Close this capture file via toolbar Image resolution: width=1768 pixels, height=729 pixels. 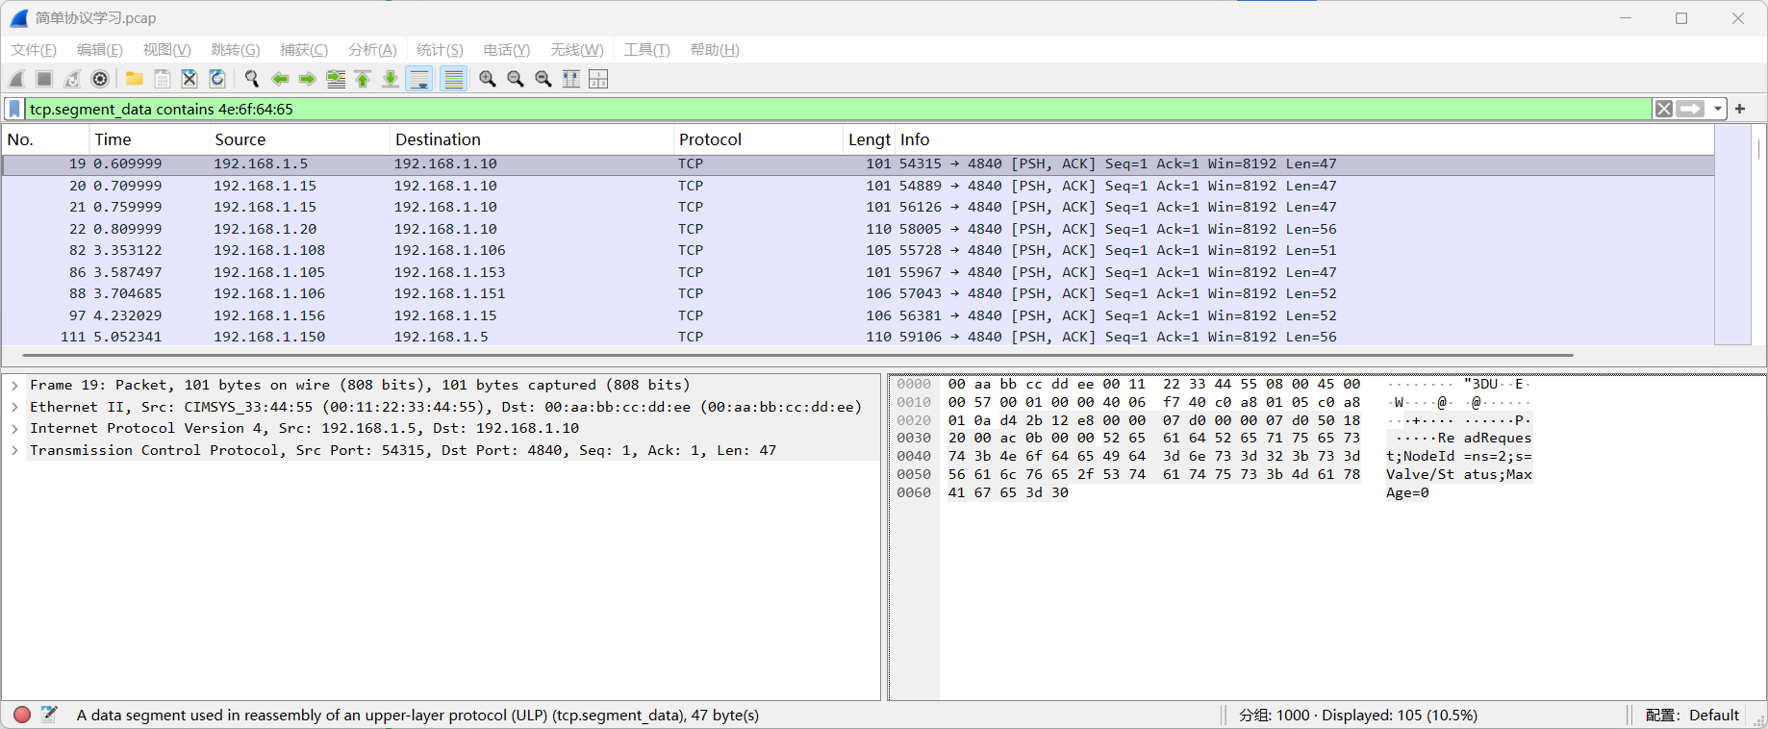[189, 79]
